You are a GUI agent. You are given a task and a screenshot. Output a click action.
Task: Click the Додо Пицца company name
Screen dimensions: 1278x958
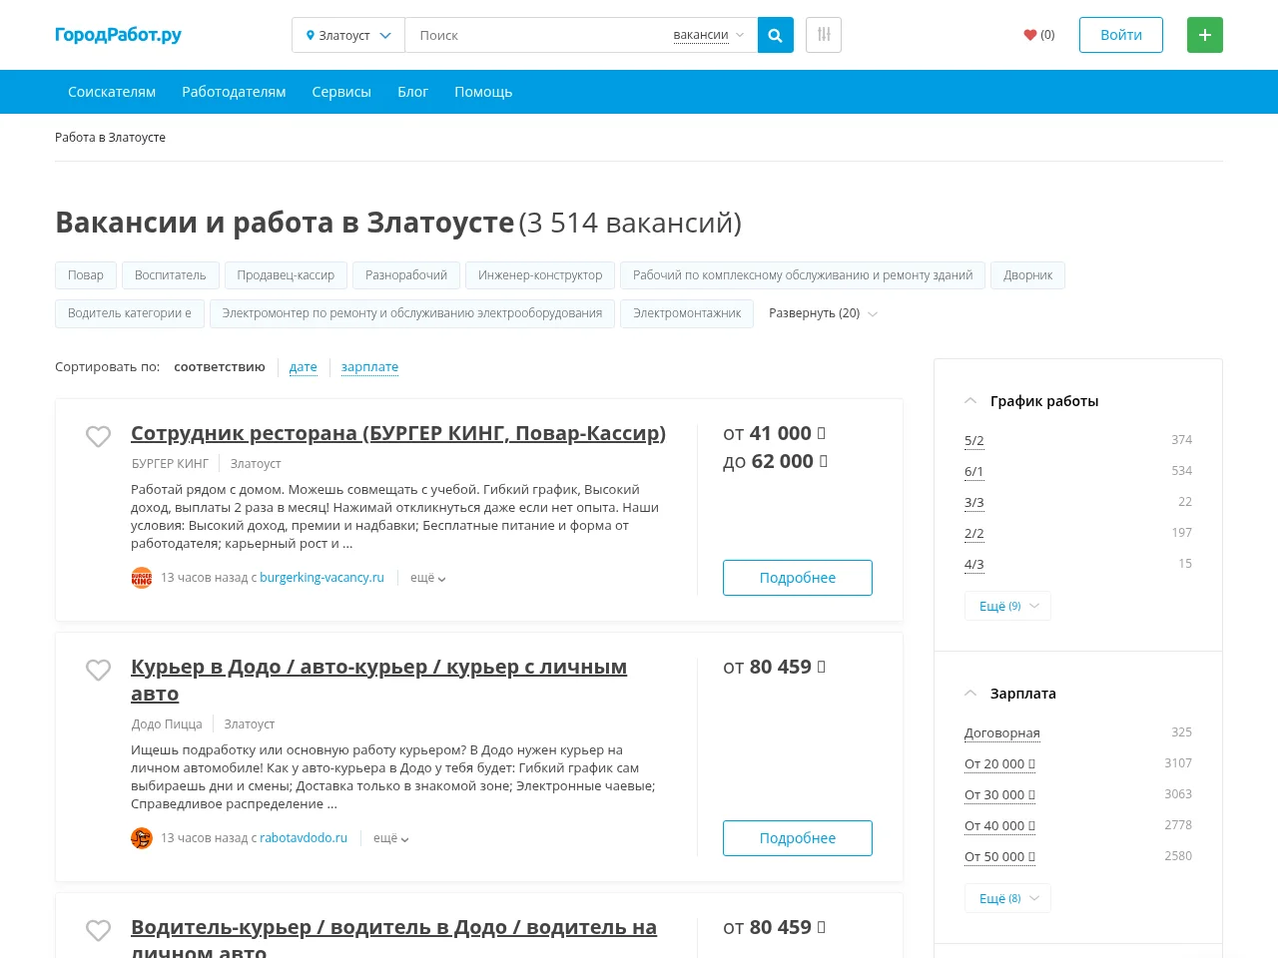(x=167, y=724)
